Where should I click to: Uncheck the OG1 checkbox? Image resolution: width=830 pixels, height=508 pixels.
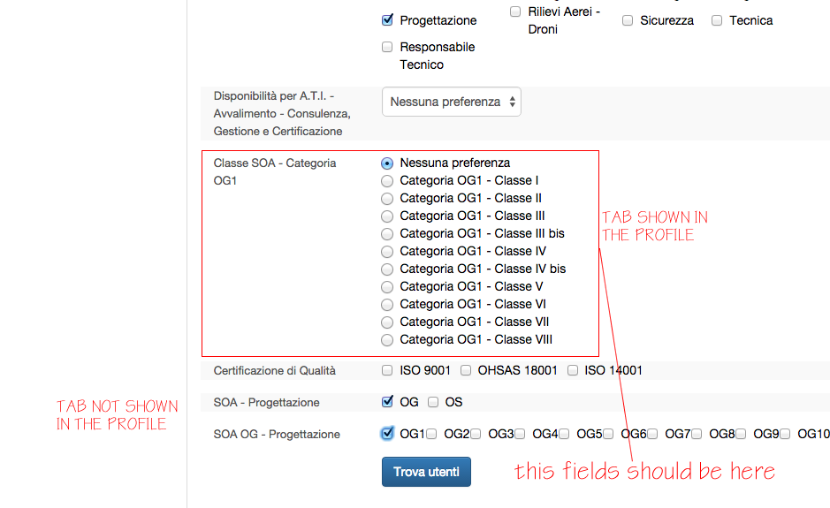(x=387, y=434)
